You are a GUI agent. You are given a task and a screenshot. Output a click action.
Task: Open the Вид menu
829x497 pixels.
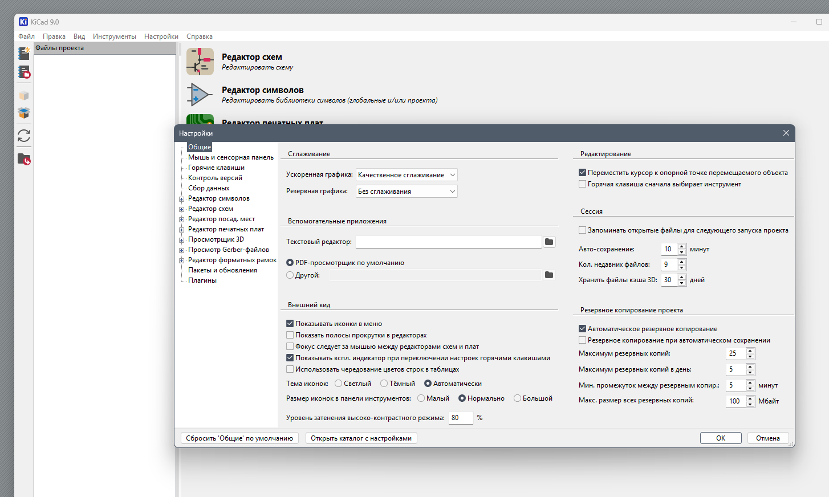click(x=79, y=36)
